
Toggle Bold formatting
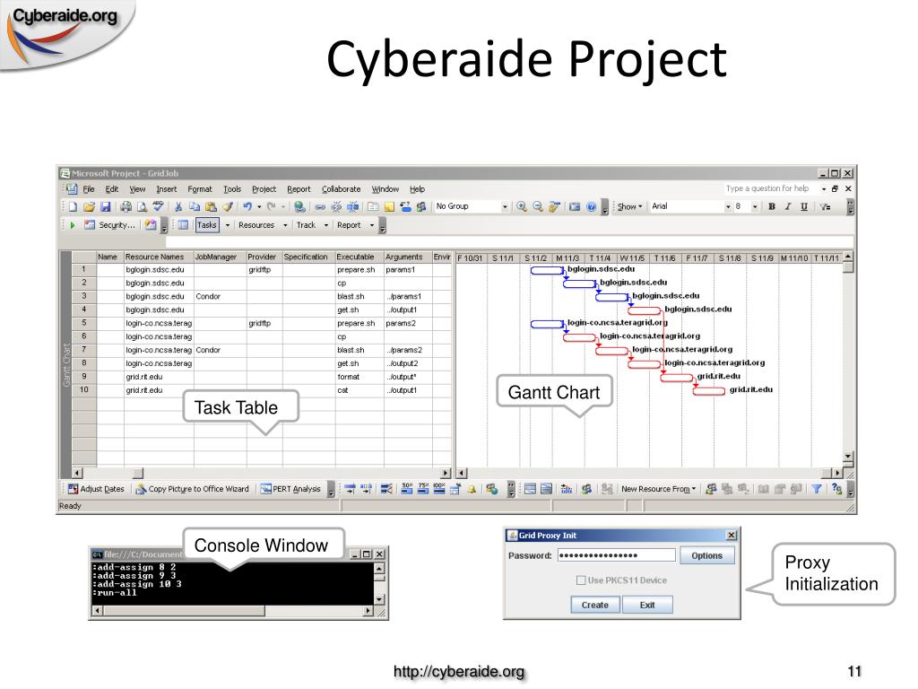coord(772,207)
